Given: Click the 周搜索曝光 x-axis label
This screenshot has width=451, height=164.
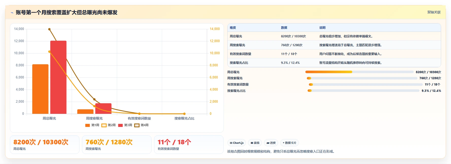Looking at the screenshot, I should pyautogui.click(x=94, y=118).
